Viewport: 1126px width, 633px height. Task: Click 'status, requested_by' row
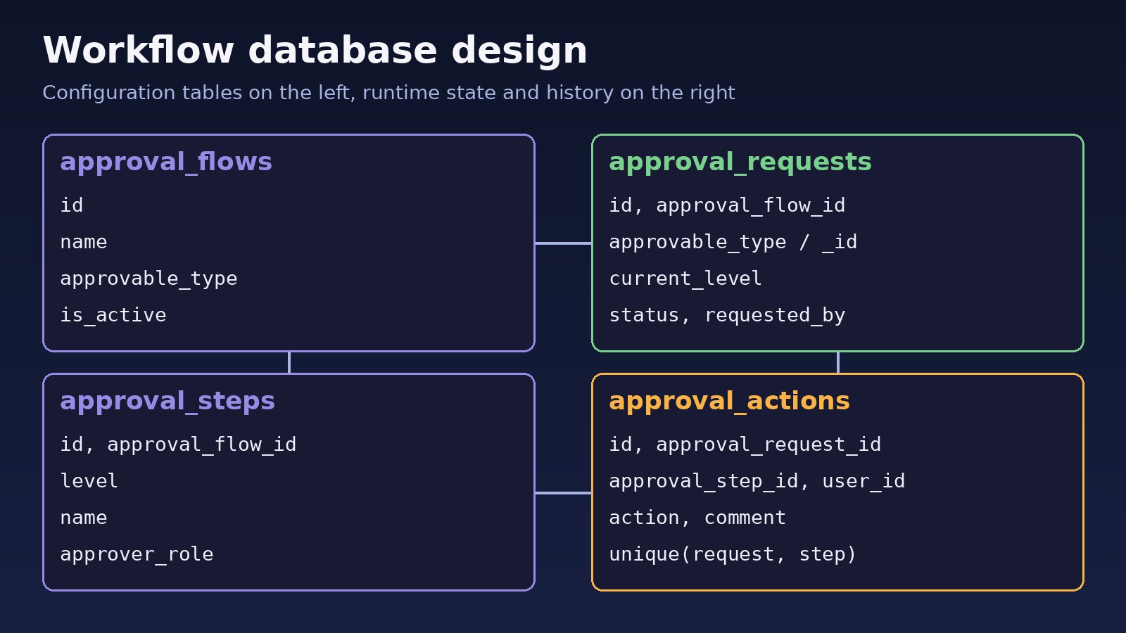727,316
